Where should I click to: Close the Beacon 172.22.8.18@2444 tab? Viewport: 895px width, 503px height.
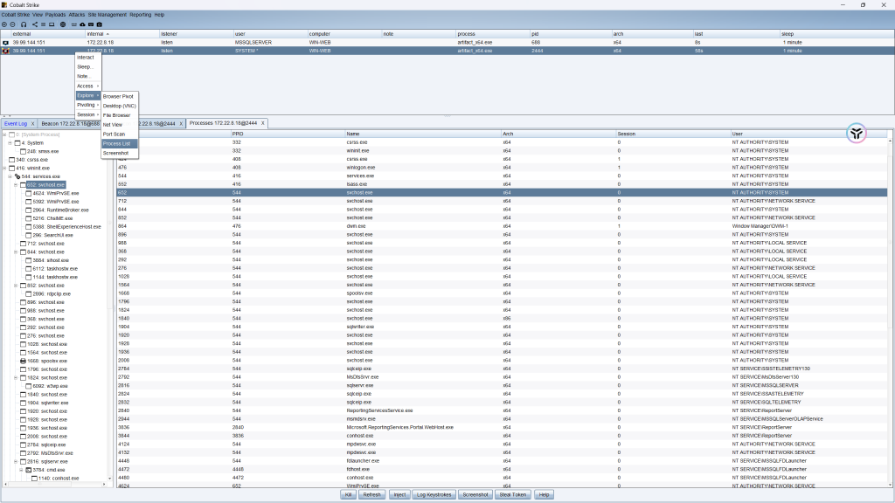point(181,124)
